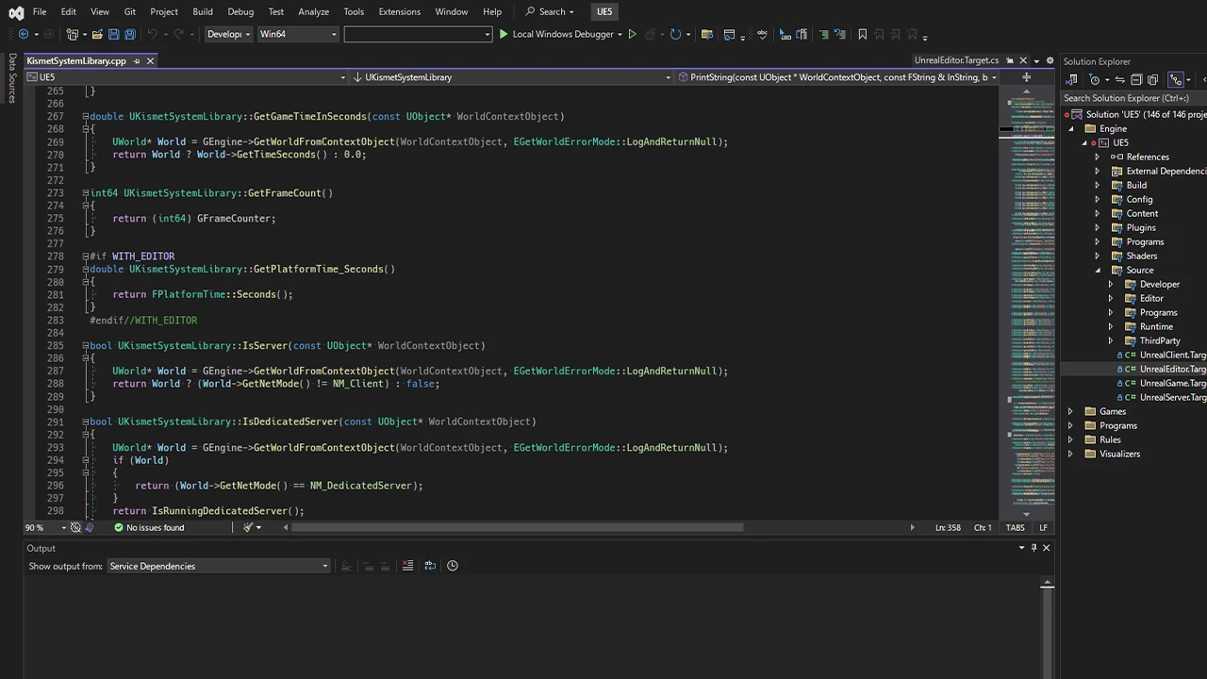Toggle word wrap in Output panel
Image resolution: width=1207 pixels, height=679 pixels.
point(430,566)
